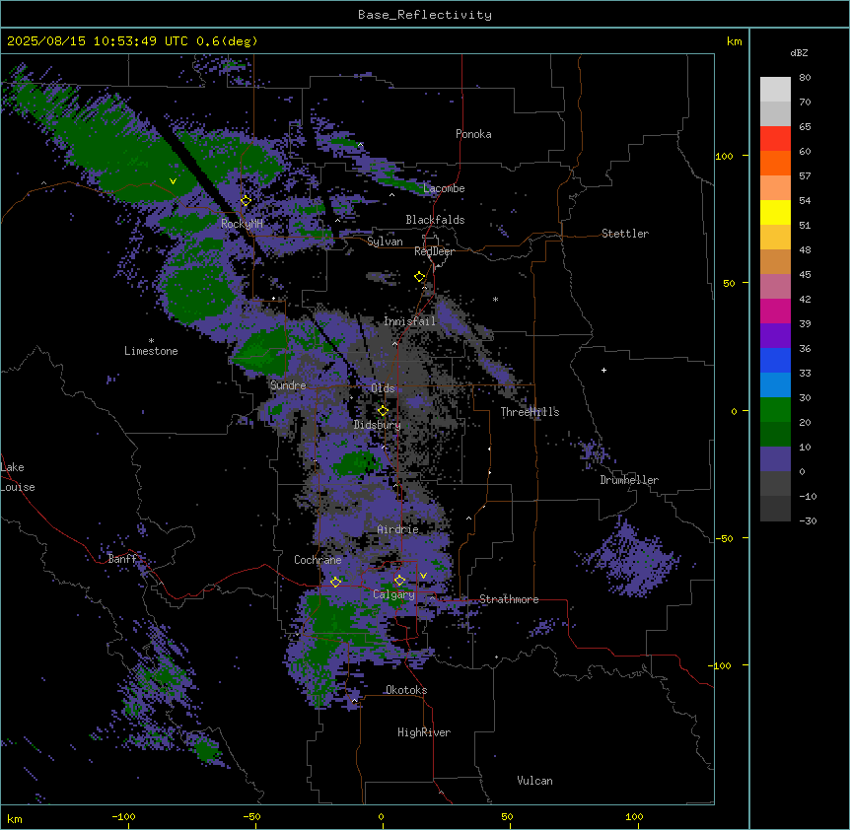The height and width of the screenshot is (830, 850).
Task: Click the Cochrane town label
Action: click(318, 560)
